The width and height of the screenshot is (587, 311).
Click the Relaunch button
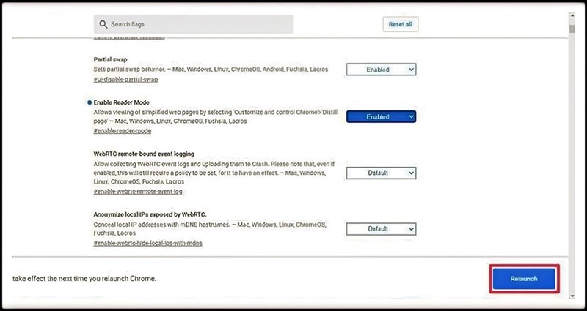tap(524, 279)
